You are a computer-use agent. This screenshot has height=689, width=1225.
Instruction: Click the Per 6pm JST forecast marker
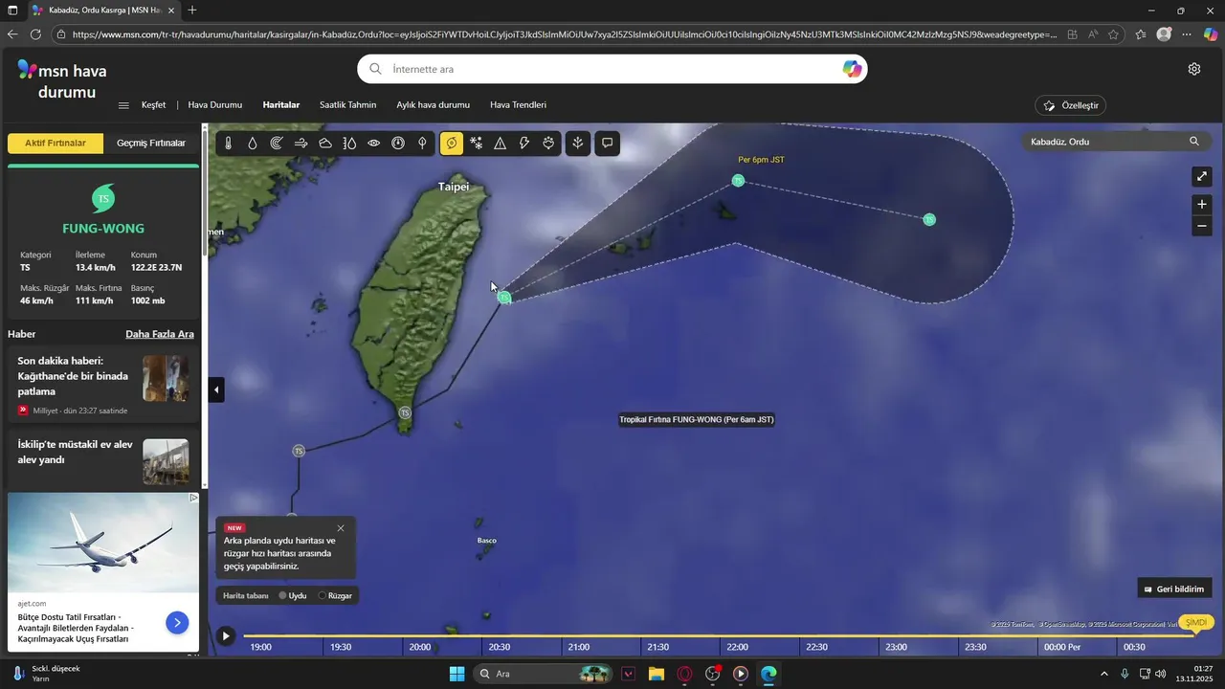click(738, 180)
